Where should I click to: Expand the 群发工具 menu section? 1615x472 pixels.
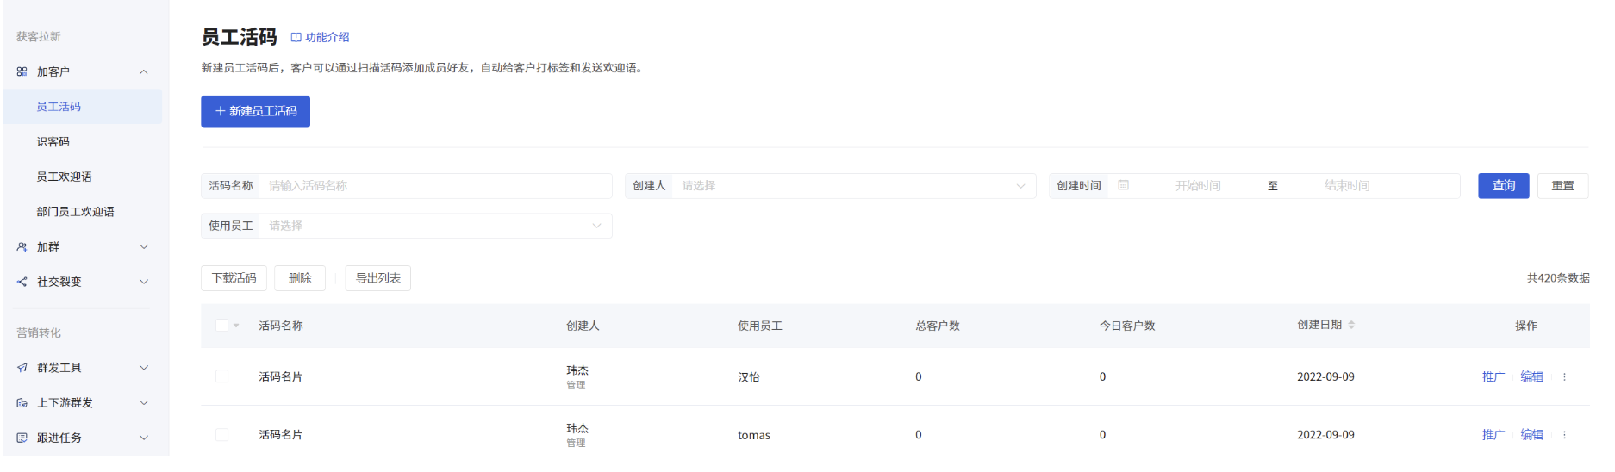[x=144, y=368]
